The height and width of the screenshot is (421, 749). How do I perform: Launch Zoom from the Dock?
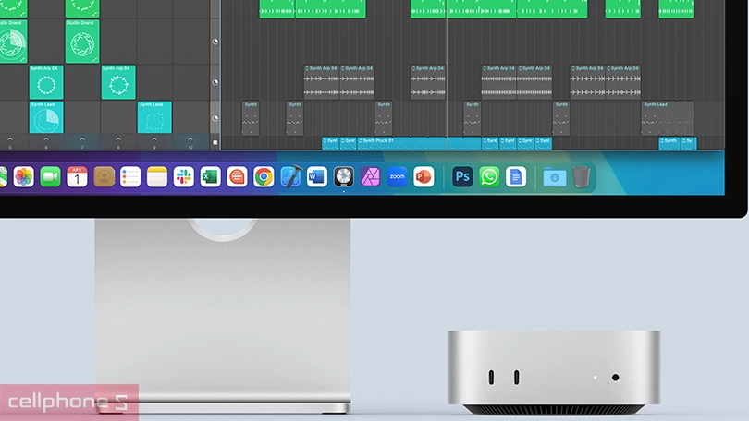pyautogui.click(x=397, y=177)
